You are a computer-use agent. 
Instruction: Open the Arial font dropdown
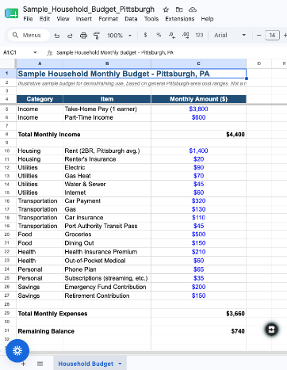230,35
